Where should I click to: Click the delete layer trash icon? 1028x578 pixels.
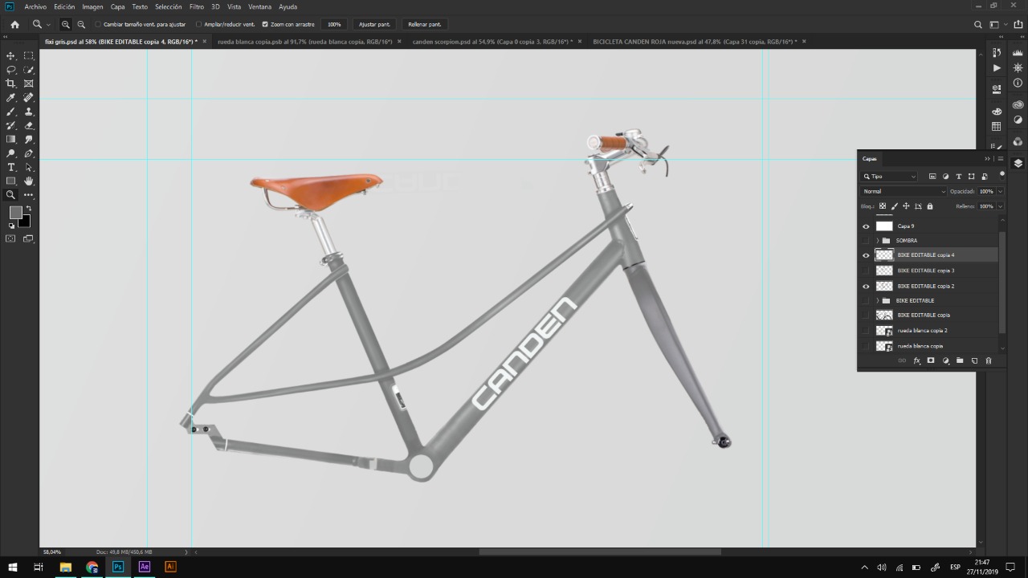click(988, 360)
